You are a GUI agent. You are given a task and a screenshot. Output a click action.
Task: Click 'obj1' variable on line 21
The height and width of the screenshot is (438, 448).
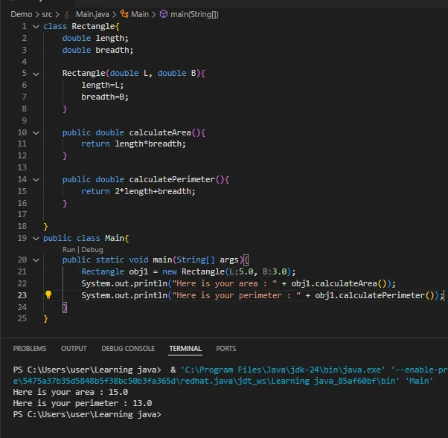coord(138,271)
